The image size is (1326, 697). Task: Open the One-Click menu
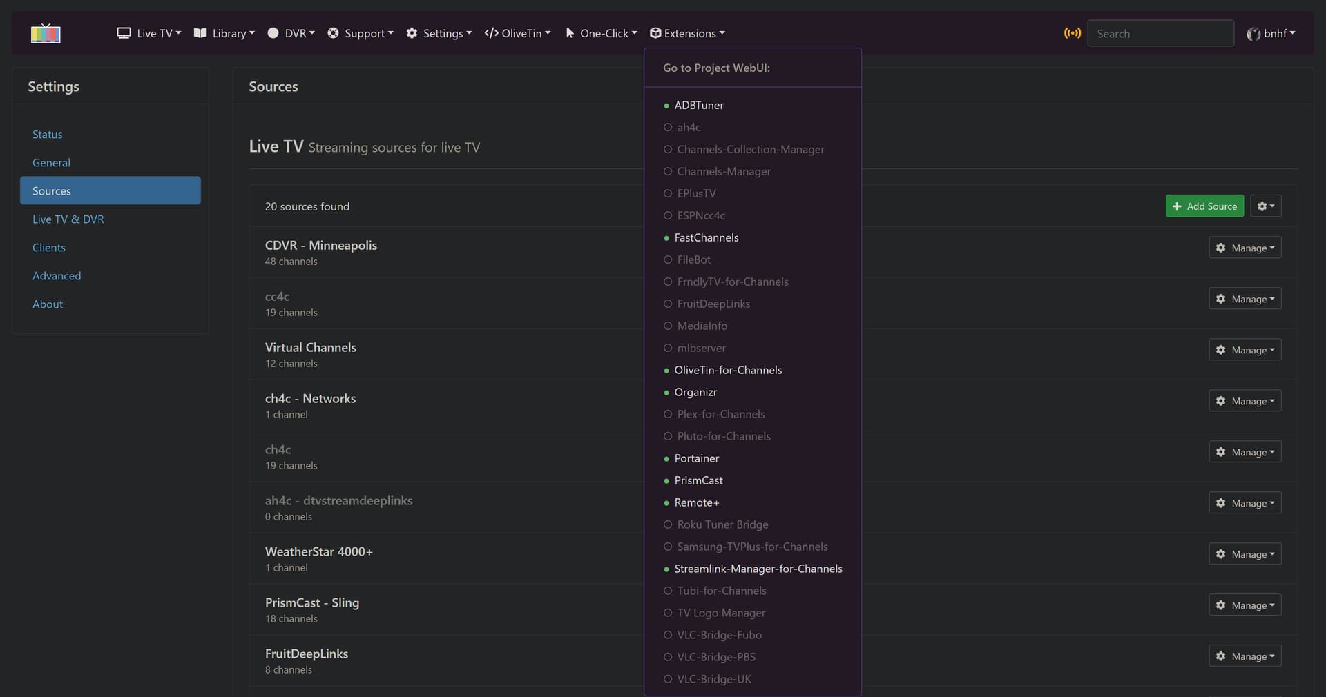click(601, 33)
